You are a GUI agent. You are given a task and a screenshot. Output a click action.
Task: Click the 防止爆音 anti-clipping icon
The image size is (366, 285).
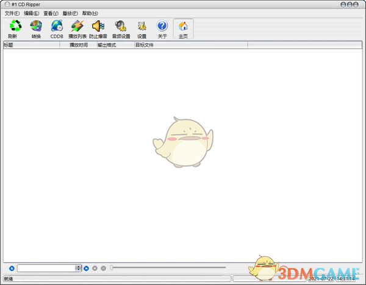98,26
